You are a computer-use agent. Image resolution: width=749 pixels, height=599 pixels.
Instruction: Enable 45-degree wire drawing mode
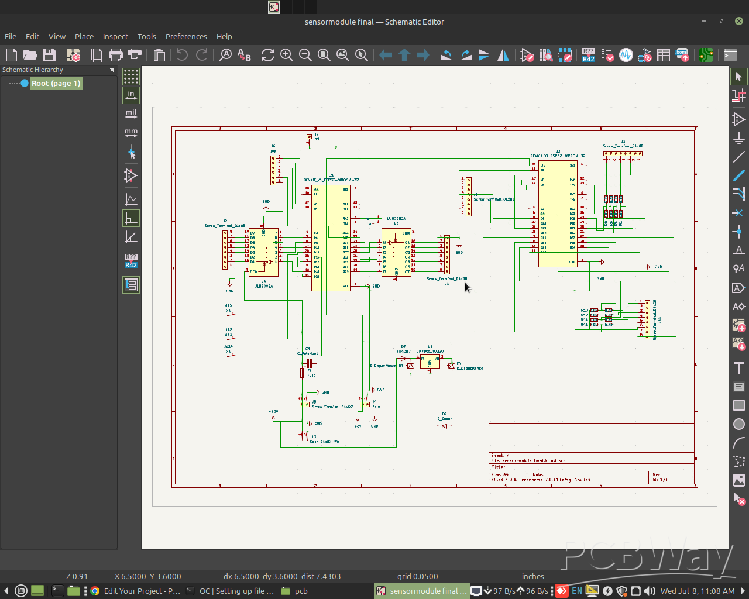(x=131, y=237)
